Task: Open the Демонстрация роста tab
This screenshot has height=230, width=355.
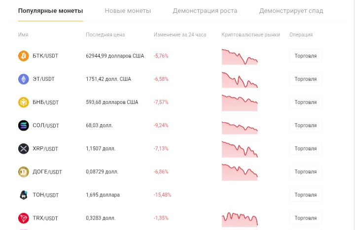Action: pos(205,11)
